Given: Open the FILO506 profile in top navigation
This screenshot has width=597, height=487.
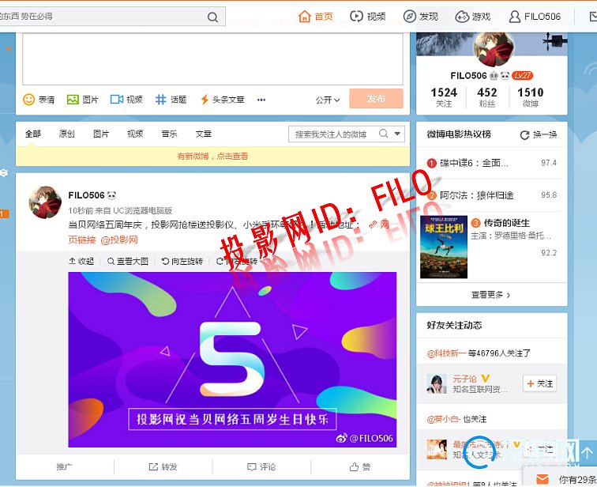Looking at the screenshot, I should (535, 17).
